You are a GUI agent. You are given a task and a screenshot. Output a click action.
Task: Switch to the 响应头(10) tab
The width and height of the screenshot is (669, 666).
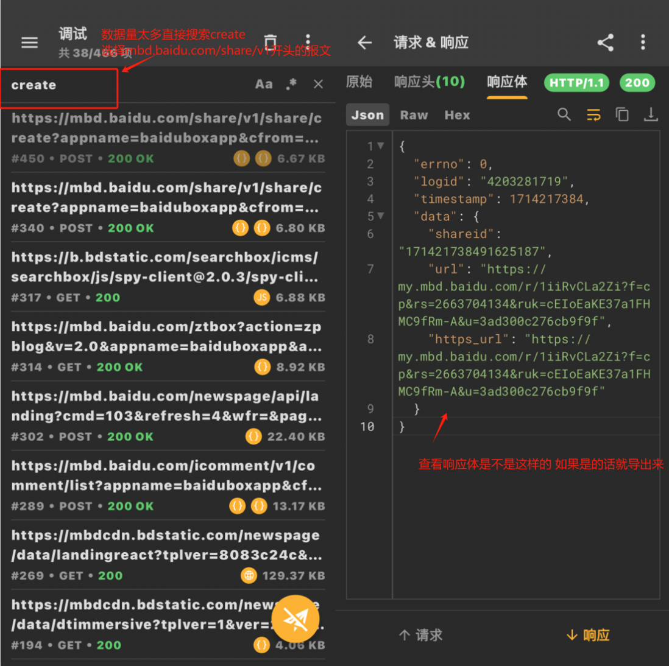(429, 82)
